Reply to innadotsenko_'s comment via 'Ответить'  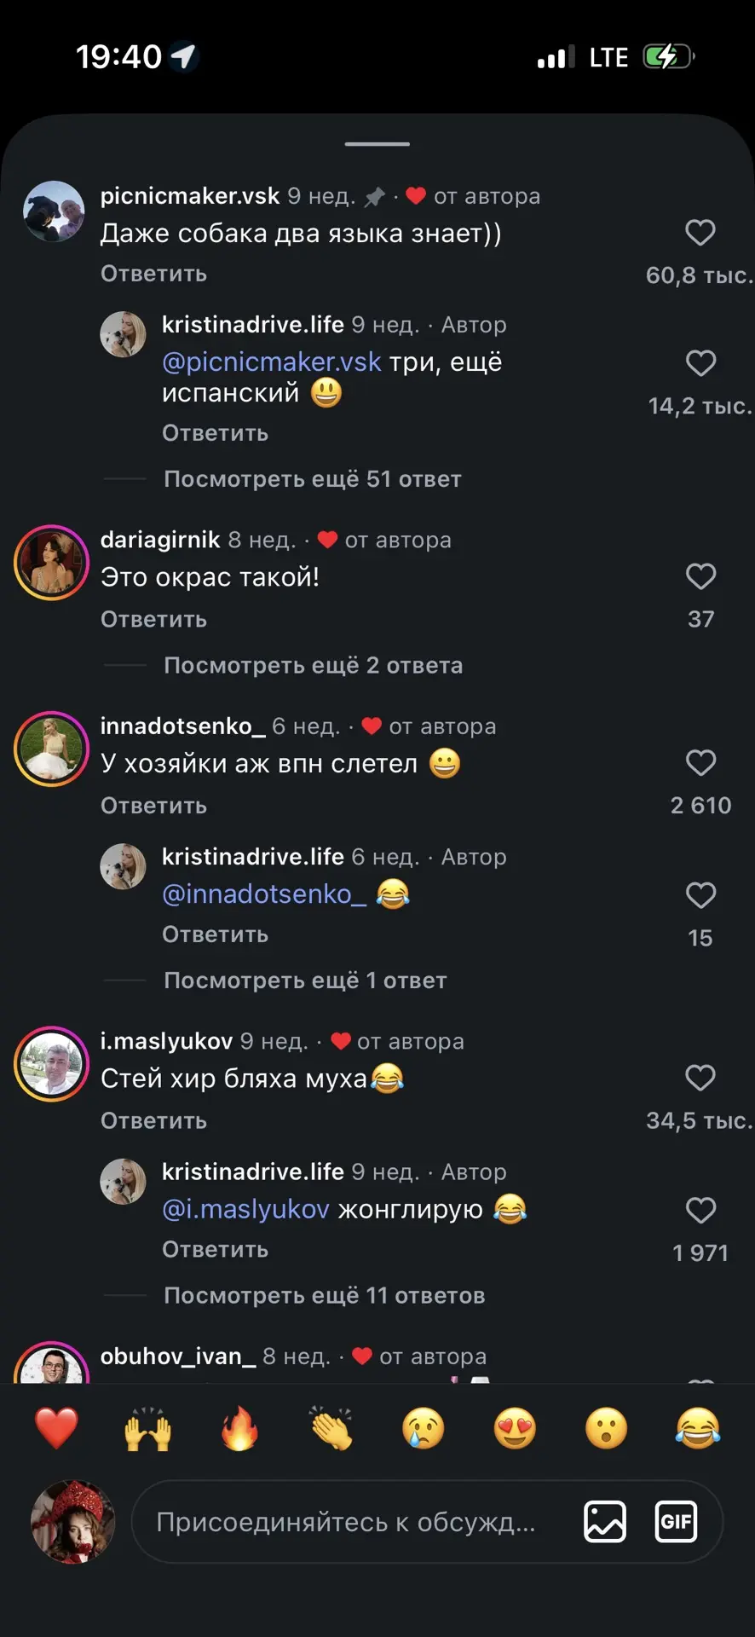[x=153, y=806]
